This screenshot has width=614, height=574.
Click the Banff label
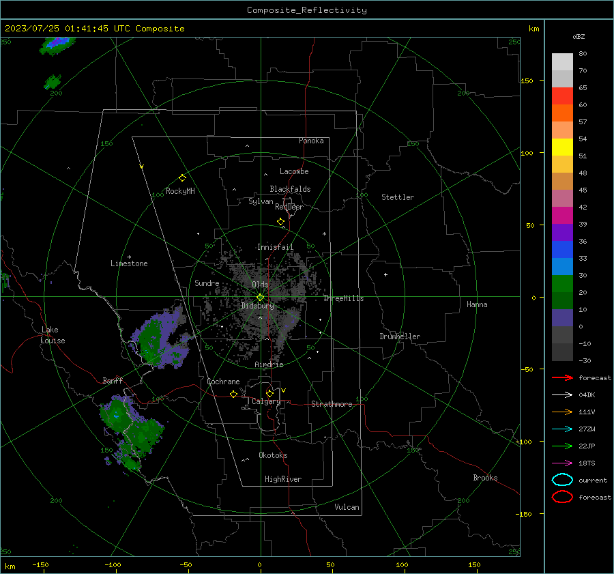pyautogui.click(x=113, y=380)
